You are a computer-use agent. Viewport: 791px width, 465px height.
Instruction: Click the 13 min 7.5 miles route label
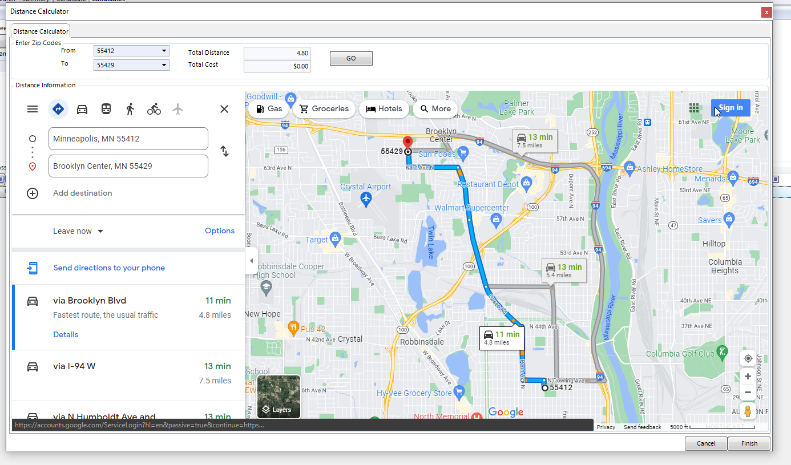point(535,140)
